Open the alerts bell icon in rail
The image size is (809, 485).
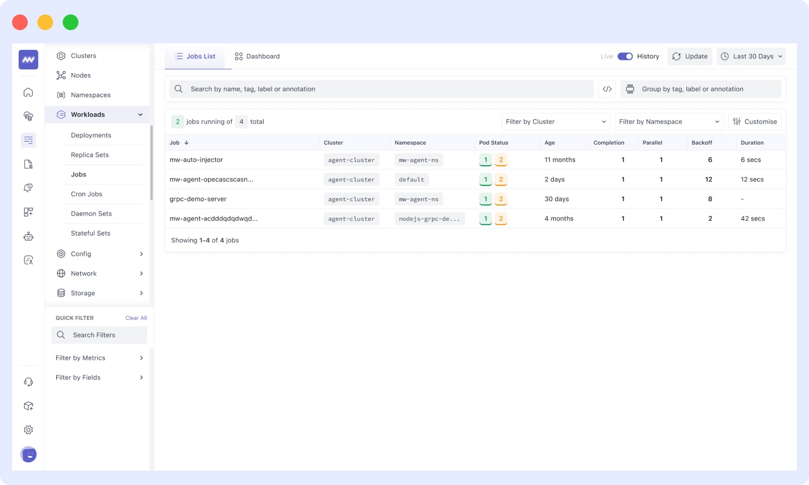tap(28, 188)
